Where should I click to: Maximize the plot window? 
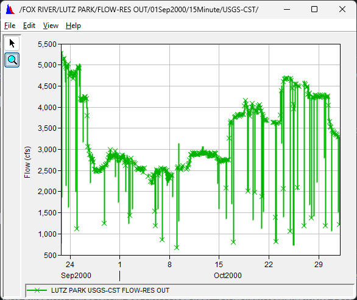(x=314, y=9)
